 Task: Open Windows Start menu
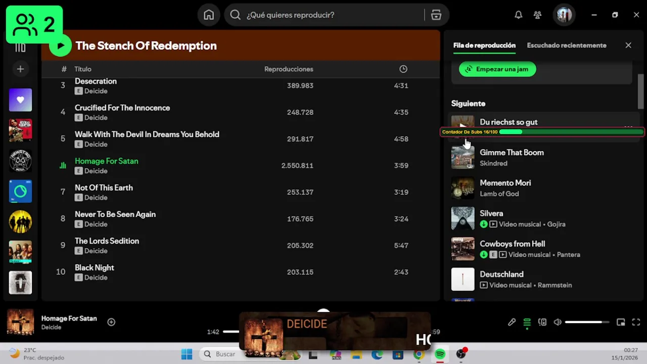tap(187, 354)
